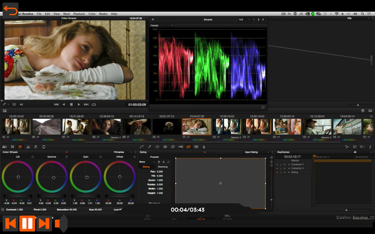Toggle the Corrector 1 keyframe lock
375x234 pixels.
tap(281, 165)
